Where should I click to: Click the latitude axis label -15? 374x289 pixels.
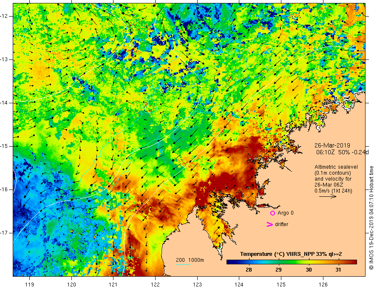(4, 146)
